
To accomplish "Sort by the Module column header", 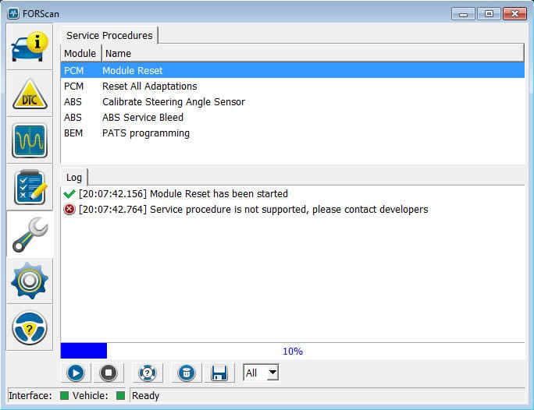I will (x=80, y=53).
